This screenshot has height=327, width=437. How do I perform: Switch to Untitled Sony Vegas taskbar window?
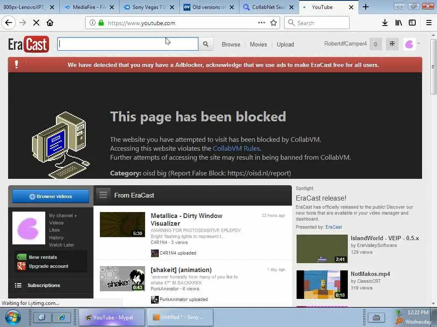(x=180, y=317)
